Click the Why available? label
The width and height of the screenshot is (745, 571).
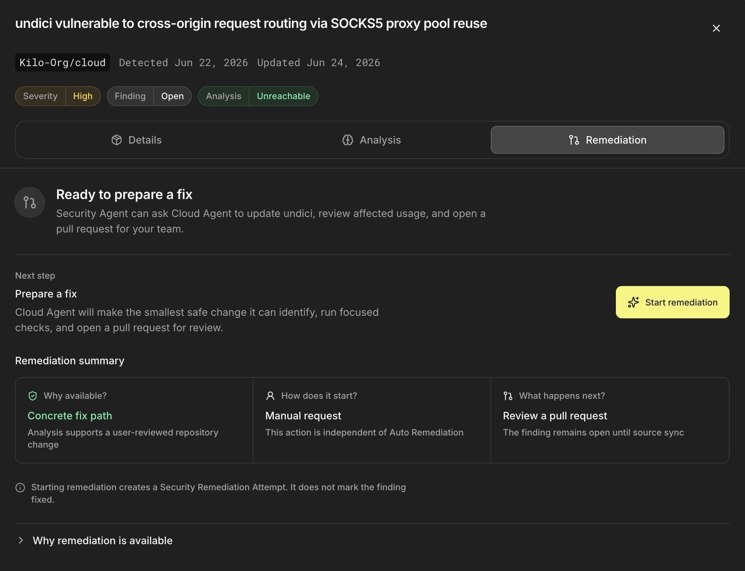coord(75,396)
